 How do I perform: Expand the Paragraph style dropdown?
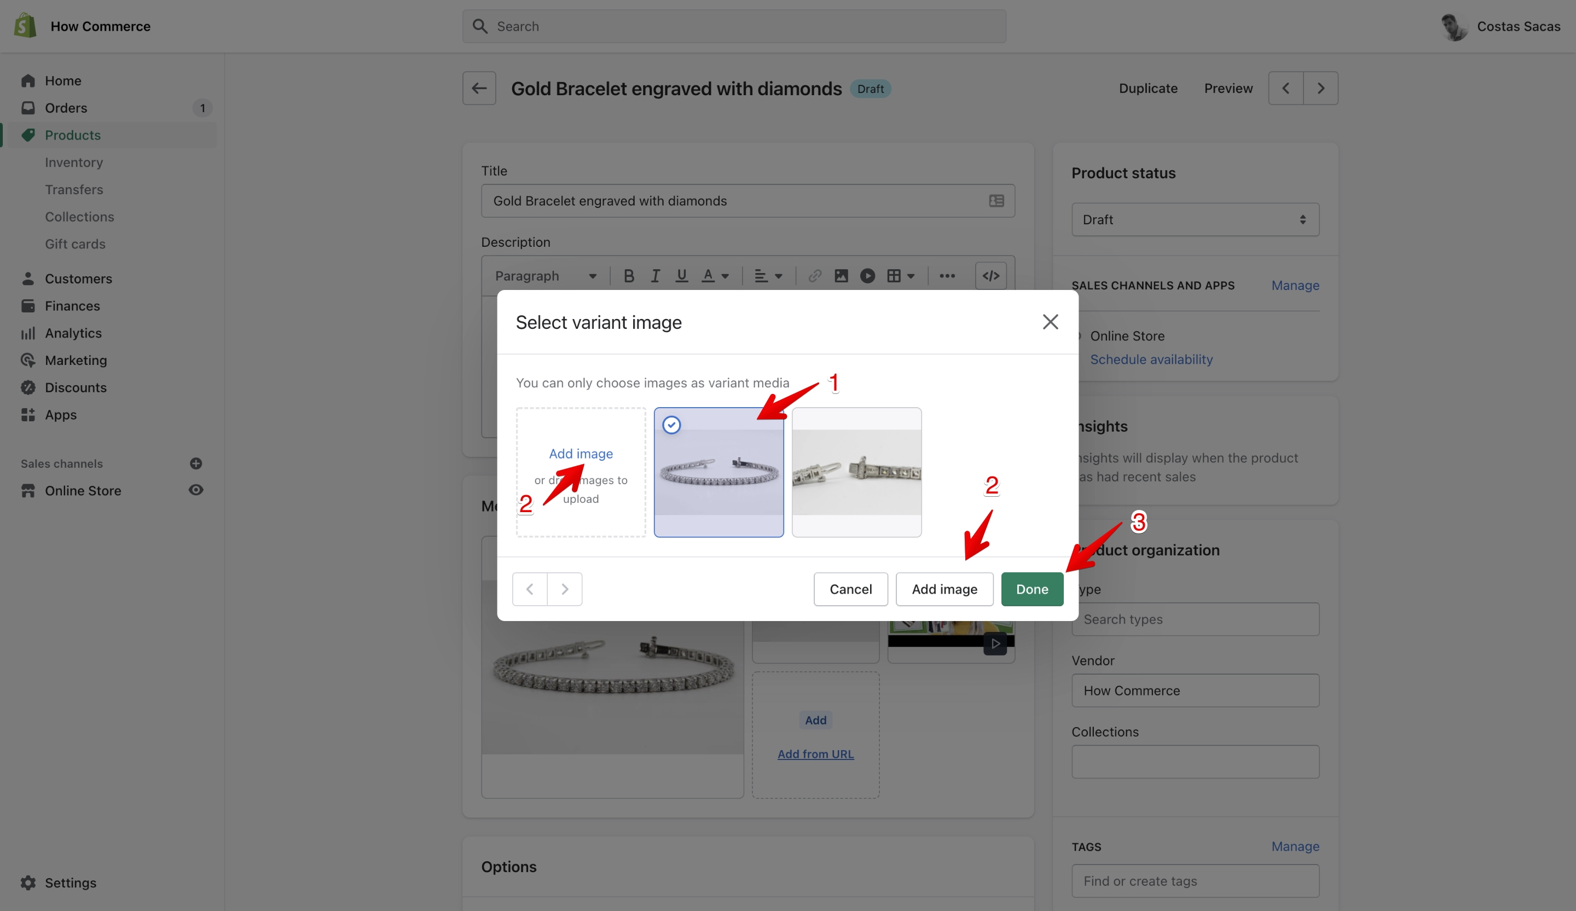click(546, 276)
